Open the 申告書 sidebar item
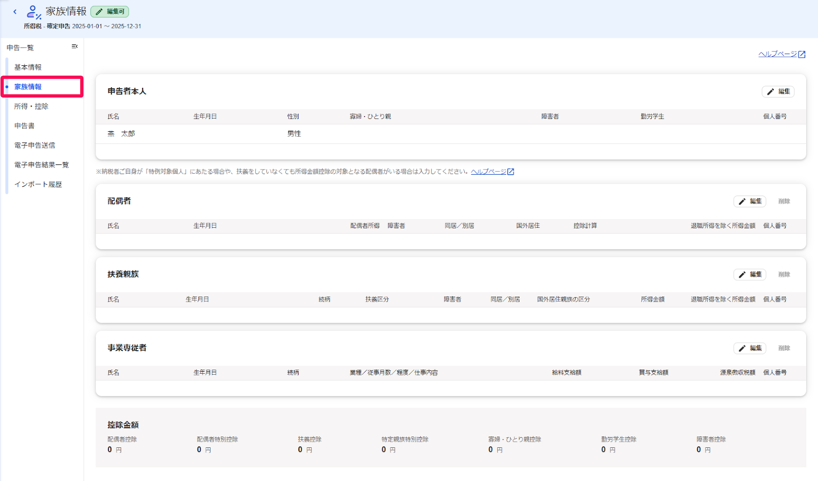Viewport: 818px width, 481px height. (x=25, y=126)
